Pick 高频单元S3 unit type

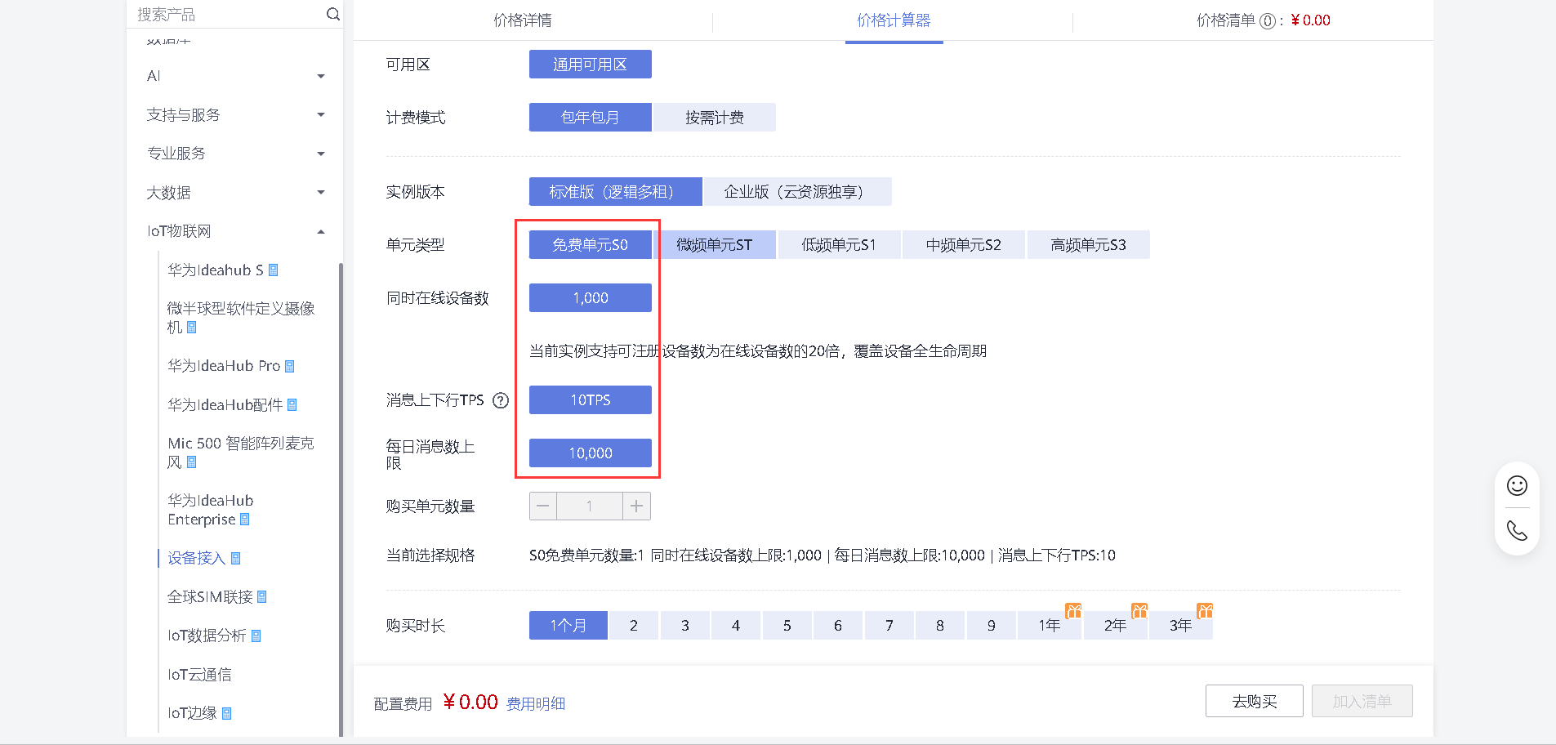point(1089,245)
